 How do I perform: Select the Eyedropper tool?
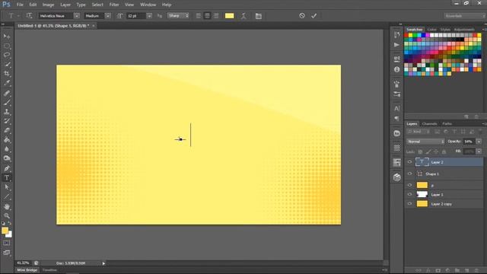point(7,83)
